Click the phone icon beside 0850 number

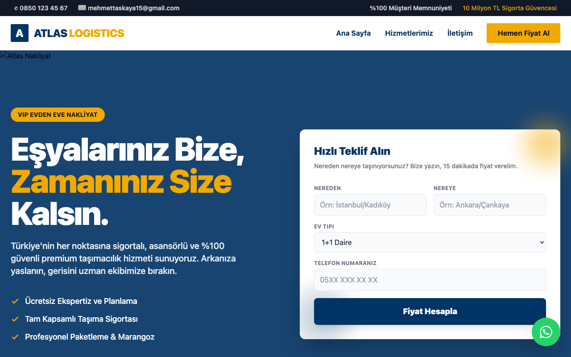pyautogui.click(x=17, y=8)
